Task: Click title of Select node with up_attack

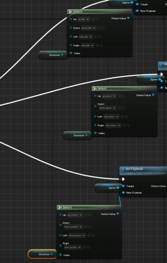Action: 67,207
